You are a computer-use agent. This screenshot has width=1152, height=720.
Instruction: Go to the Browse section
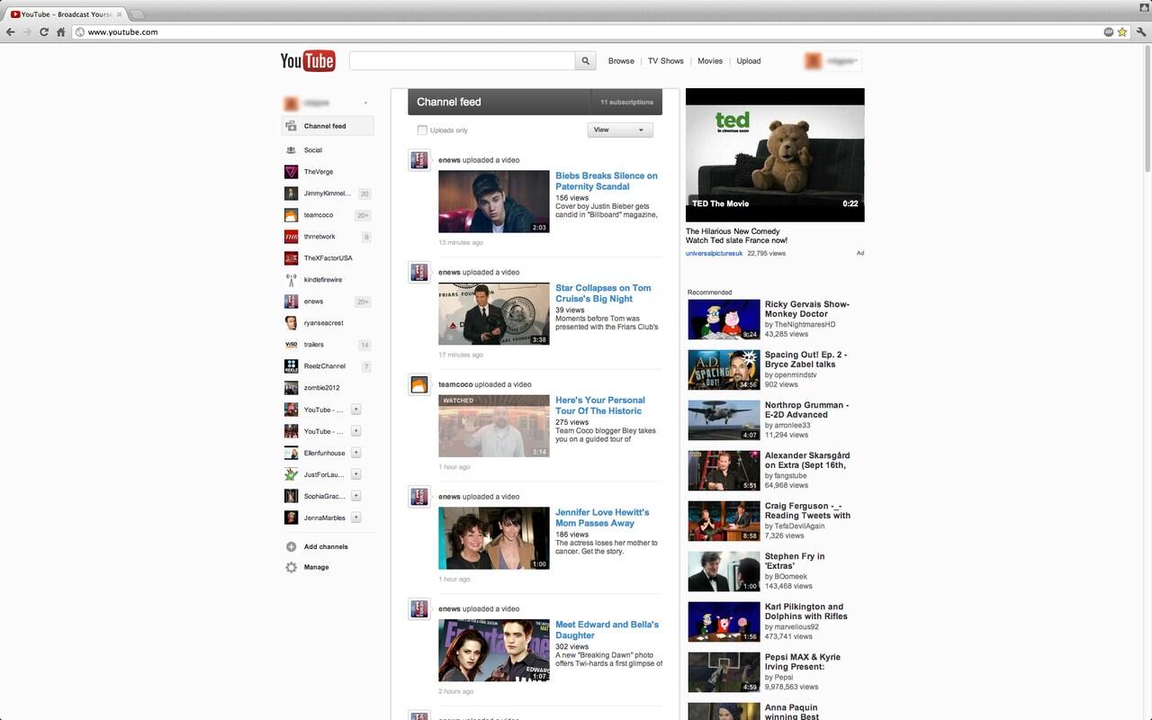point(621,61)
